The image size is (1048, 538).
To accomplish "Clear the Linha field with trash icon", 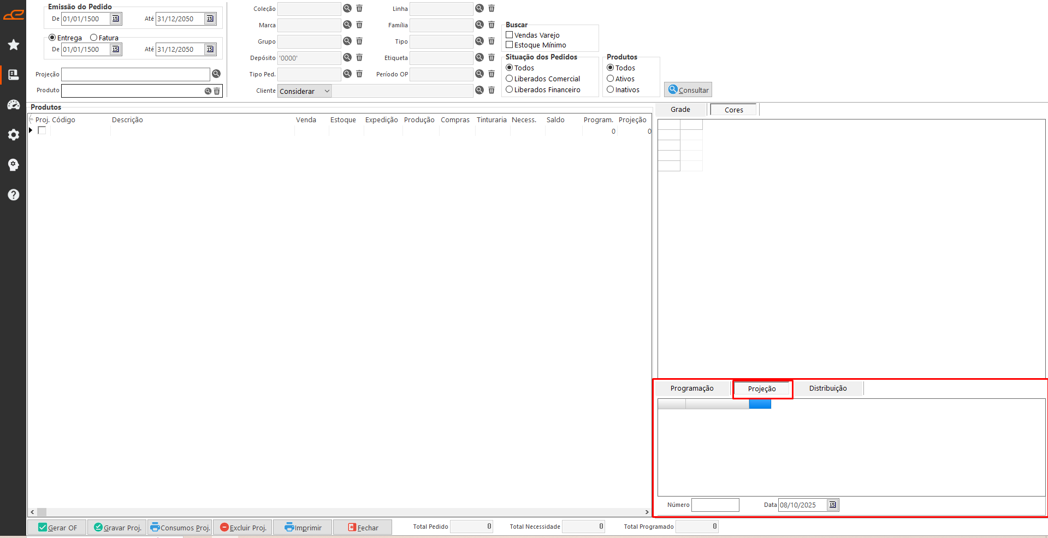I will click(x=492, y=8).
